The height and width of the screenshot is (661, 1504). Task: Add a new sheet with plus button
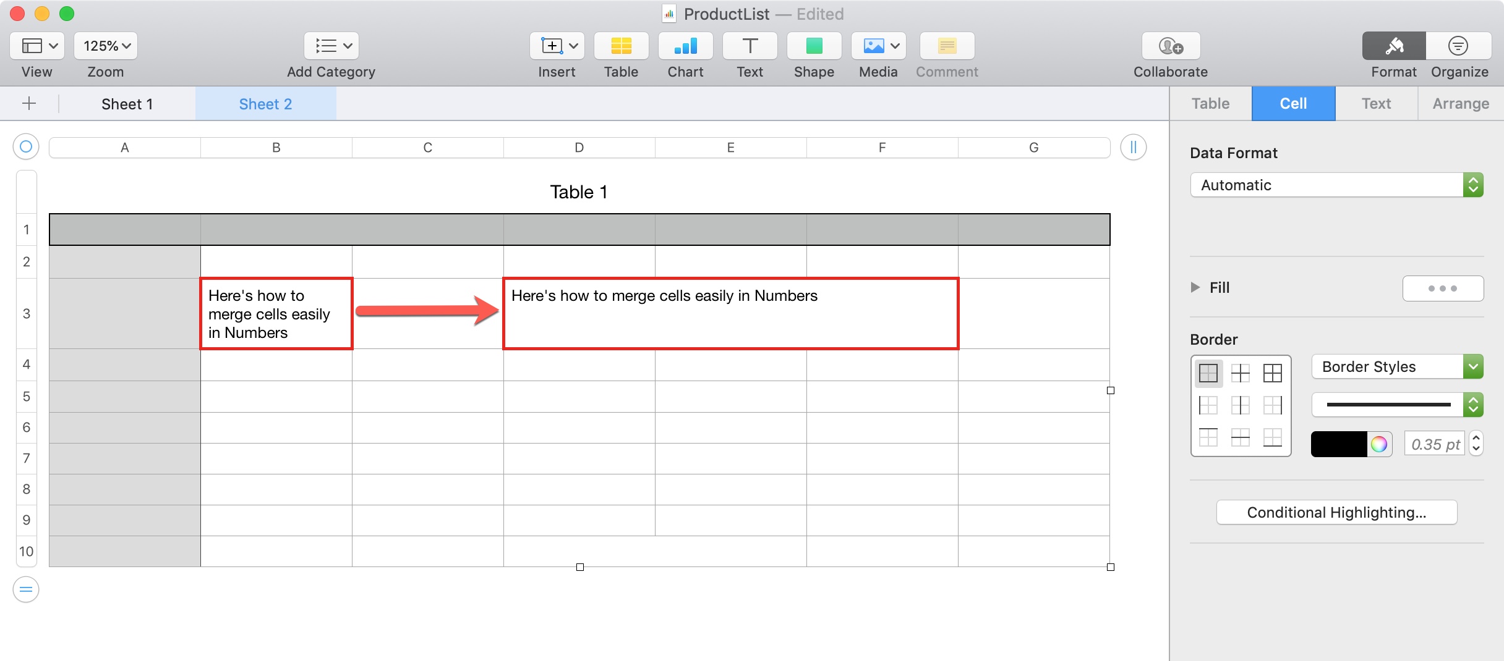(29, 103)
